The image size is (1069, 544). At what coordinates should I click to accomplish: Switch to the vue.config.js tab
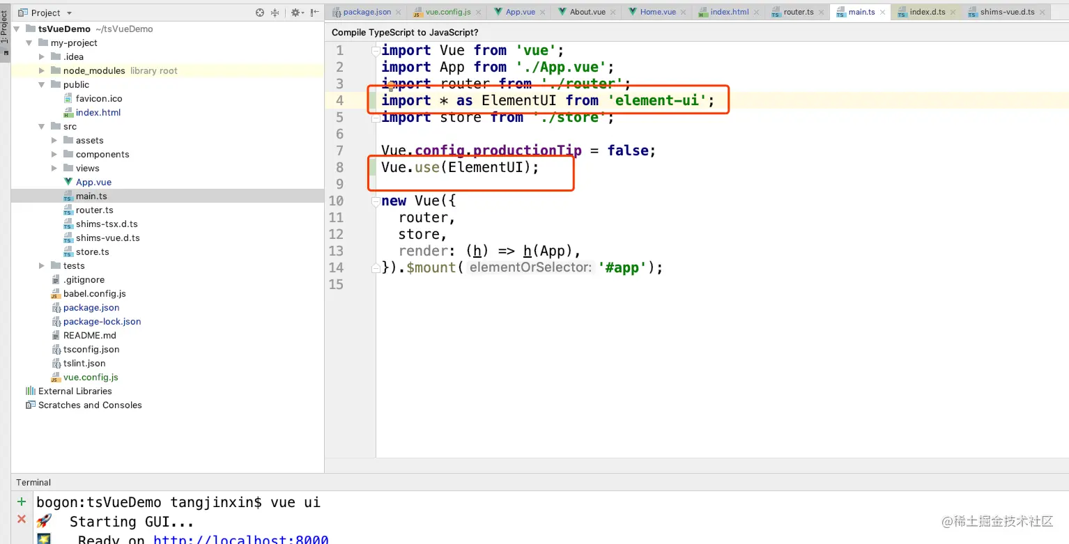tap(447, 12)
